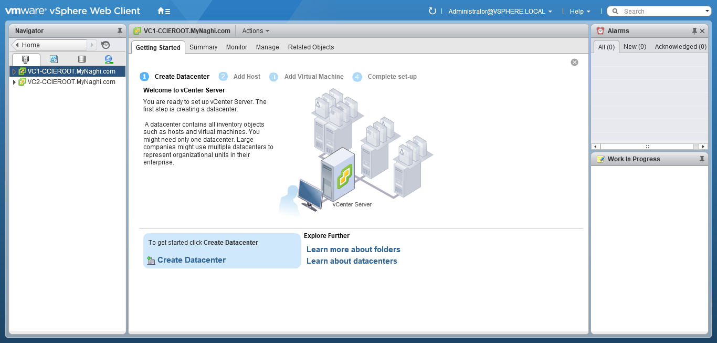Click the Create Datacenter link
Screen dimensions: 717x343
pyautogui.click(x=191, y=260)
